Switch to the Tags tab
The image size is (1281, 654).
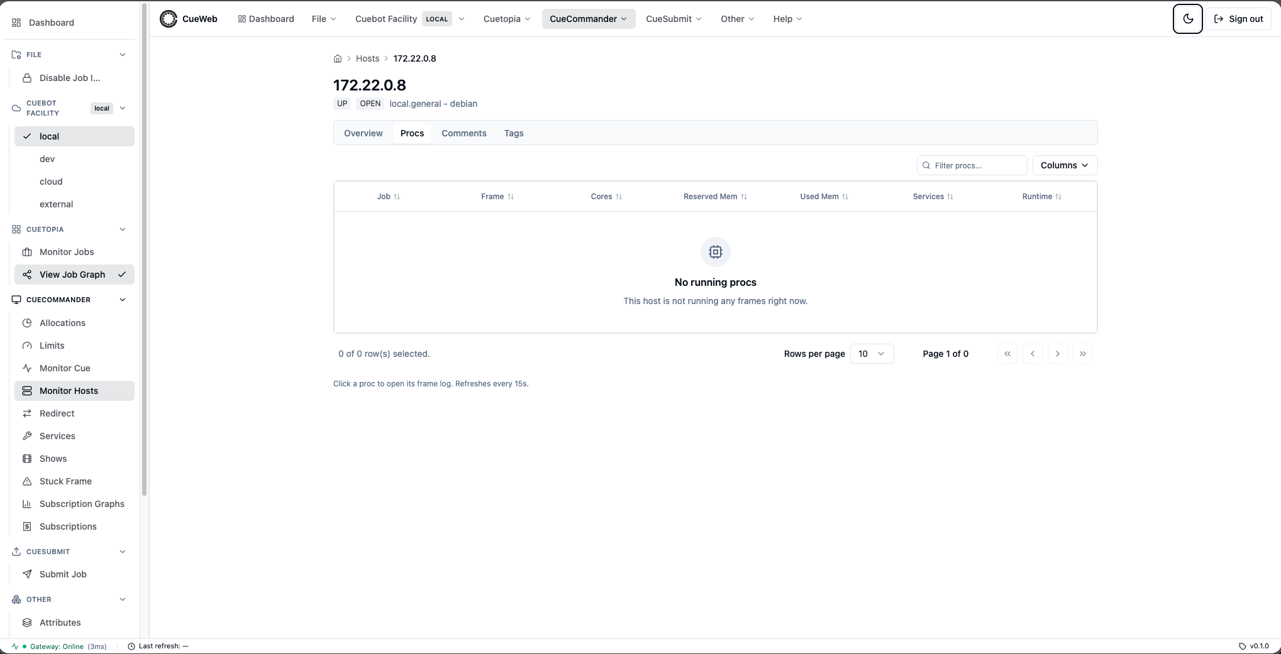[x=514, y=133]
